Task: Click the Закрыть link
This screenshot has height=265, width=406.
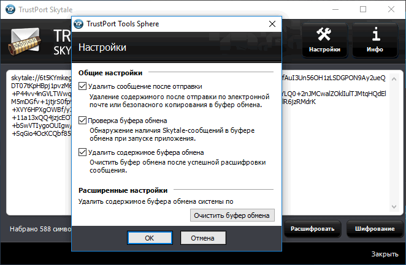Action: point(385,254)
